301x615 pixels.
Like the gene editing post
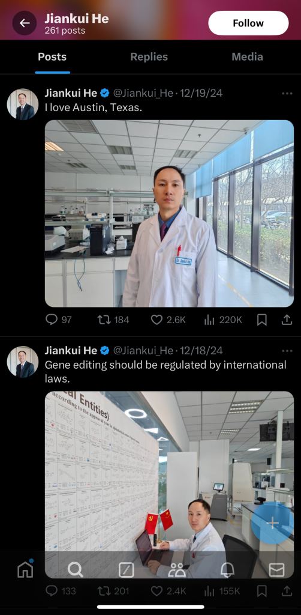(x=168, y=590)
